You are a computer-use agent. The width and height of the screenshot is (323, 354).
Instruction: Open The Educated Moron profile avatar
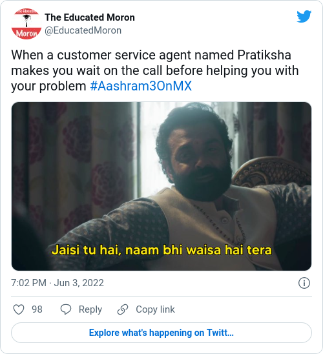click(26, 24)
